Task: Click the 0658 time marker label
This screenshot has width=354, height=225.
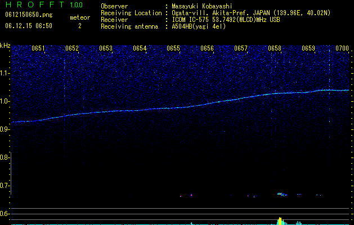Action: (x=275, y=48)
